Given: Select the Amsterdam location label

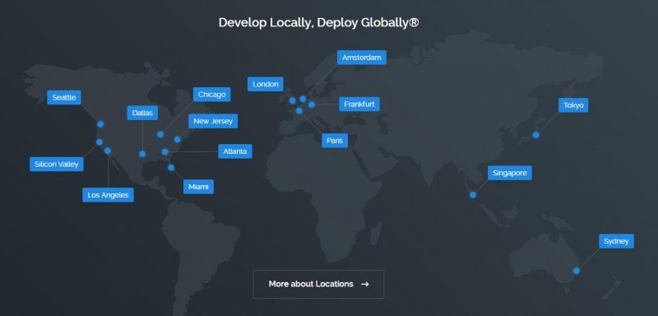Looking at the screenshot, I should (x=362, y=58).
